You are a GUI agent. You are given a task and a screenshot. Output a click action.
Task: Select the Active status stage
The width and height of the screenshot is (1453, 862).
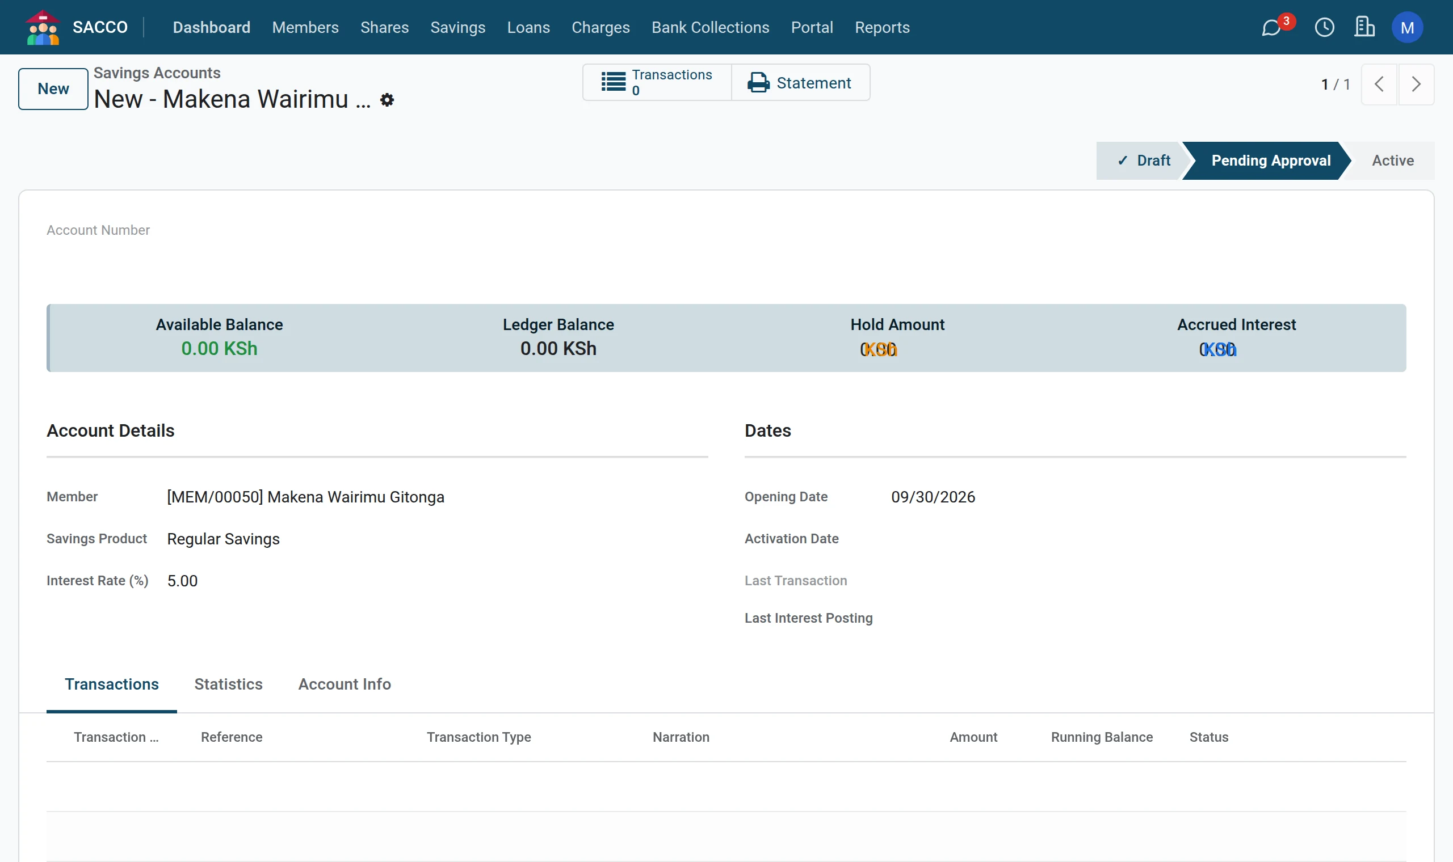[x=1393, y=161]
